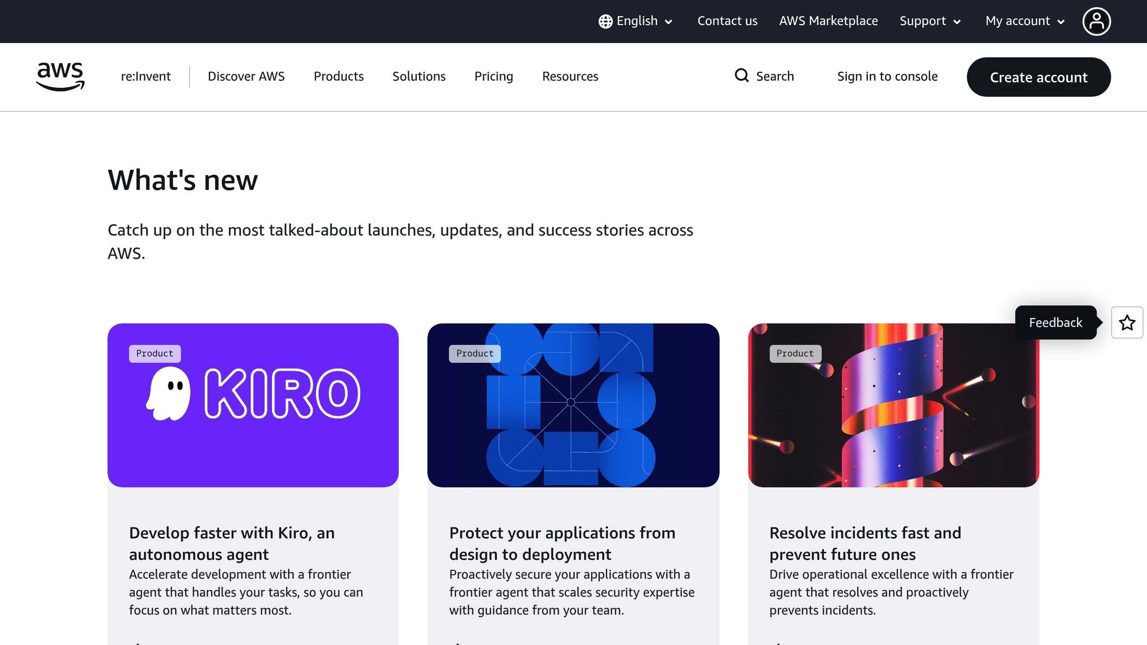Click the star feedback icon
1147x645 pixels.
coord(1127,322)
